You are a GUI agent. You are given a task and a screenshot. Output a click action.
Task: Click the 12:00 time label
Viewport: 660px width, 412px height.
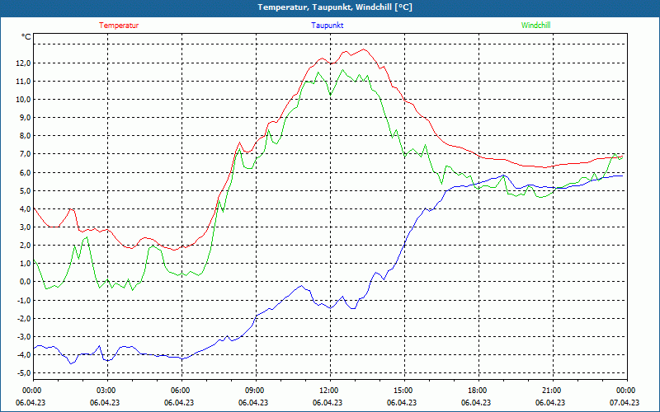point(330,391)
